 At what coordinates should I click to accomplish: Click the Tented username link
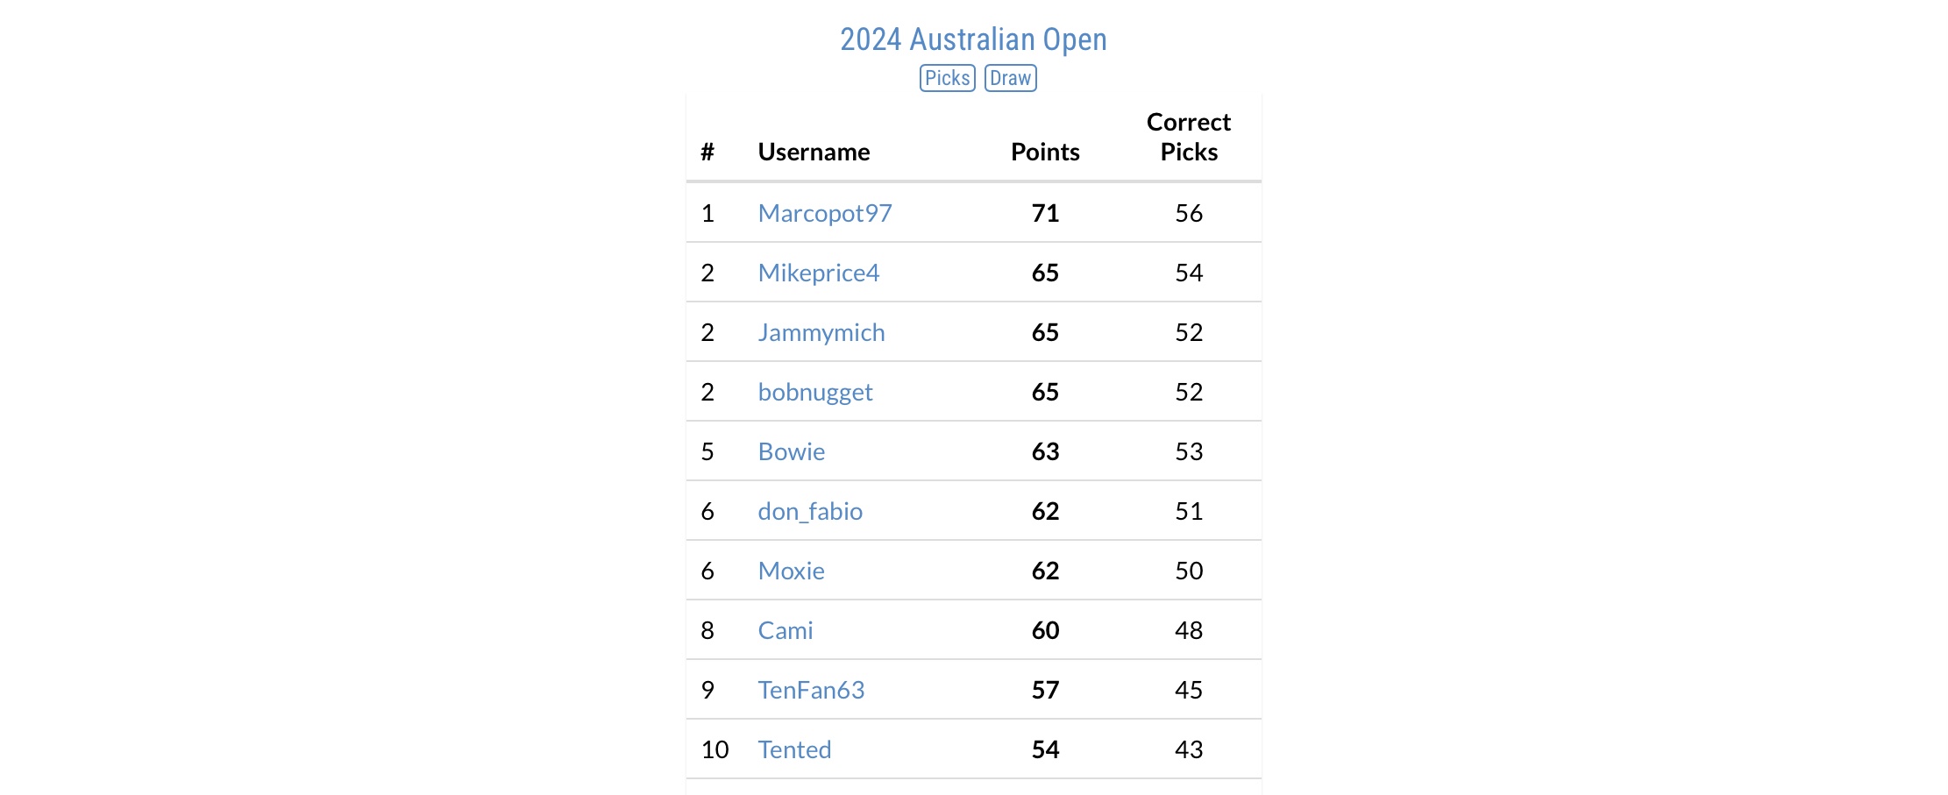[794, 749]
